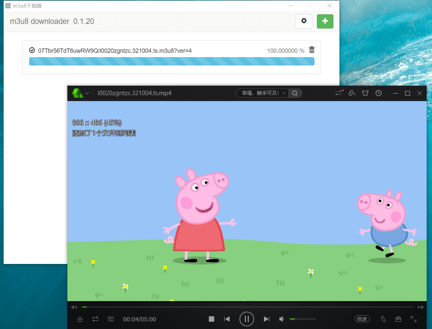Change player skin via T-shirt icon
432x329 pixels.
(365, 93)
